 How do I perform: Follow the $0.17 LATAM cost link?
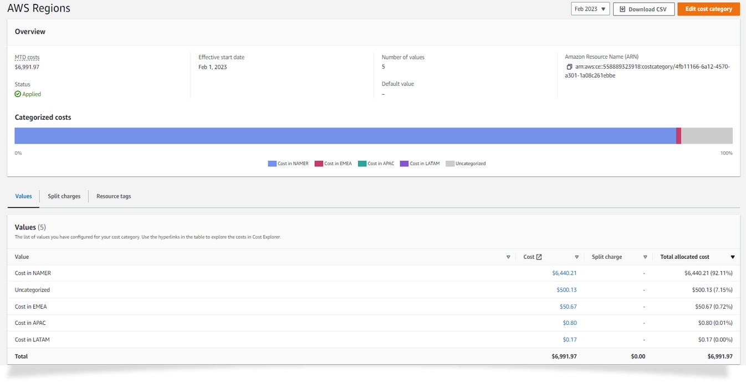[x=570, y=340]
